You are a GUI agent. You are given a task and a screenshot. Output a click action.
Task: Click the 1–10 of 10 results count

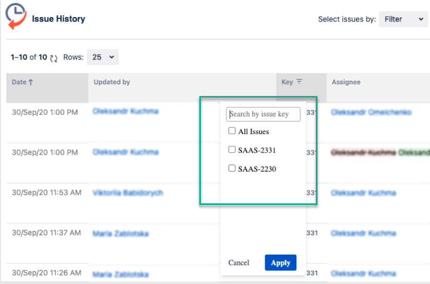click(x=29, y=57)
